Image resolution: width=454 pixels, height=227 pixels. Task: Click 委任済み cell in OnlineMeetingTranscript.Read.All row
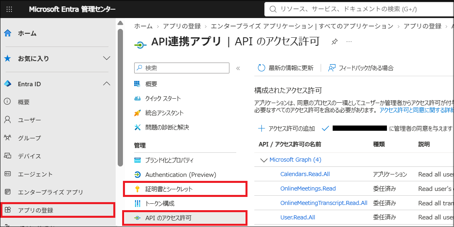pos(384,203)
